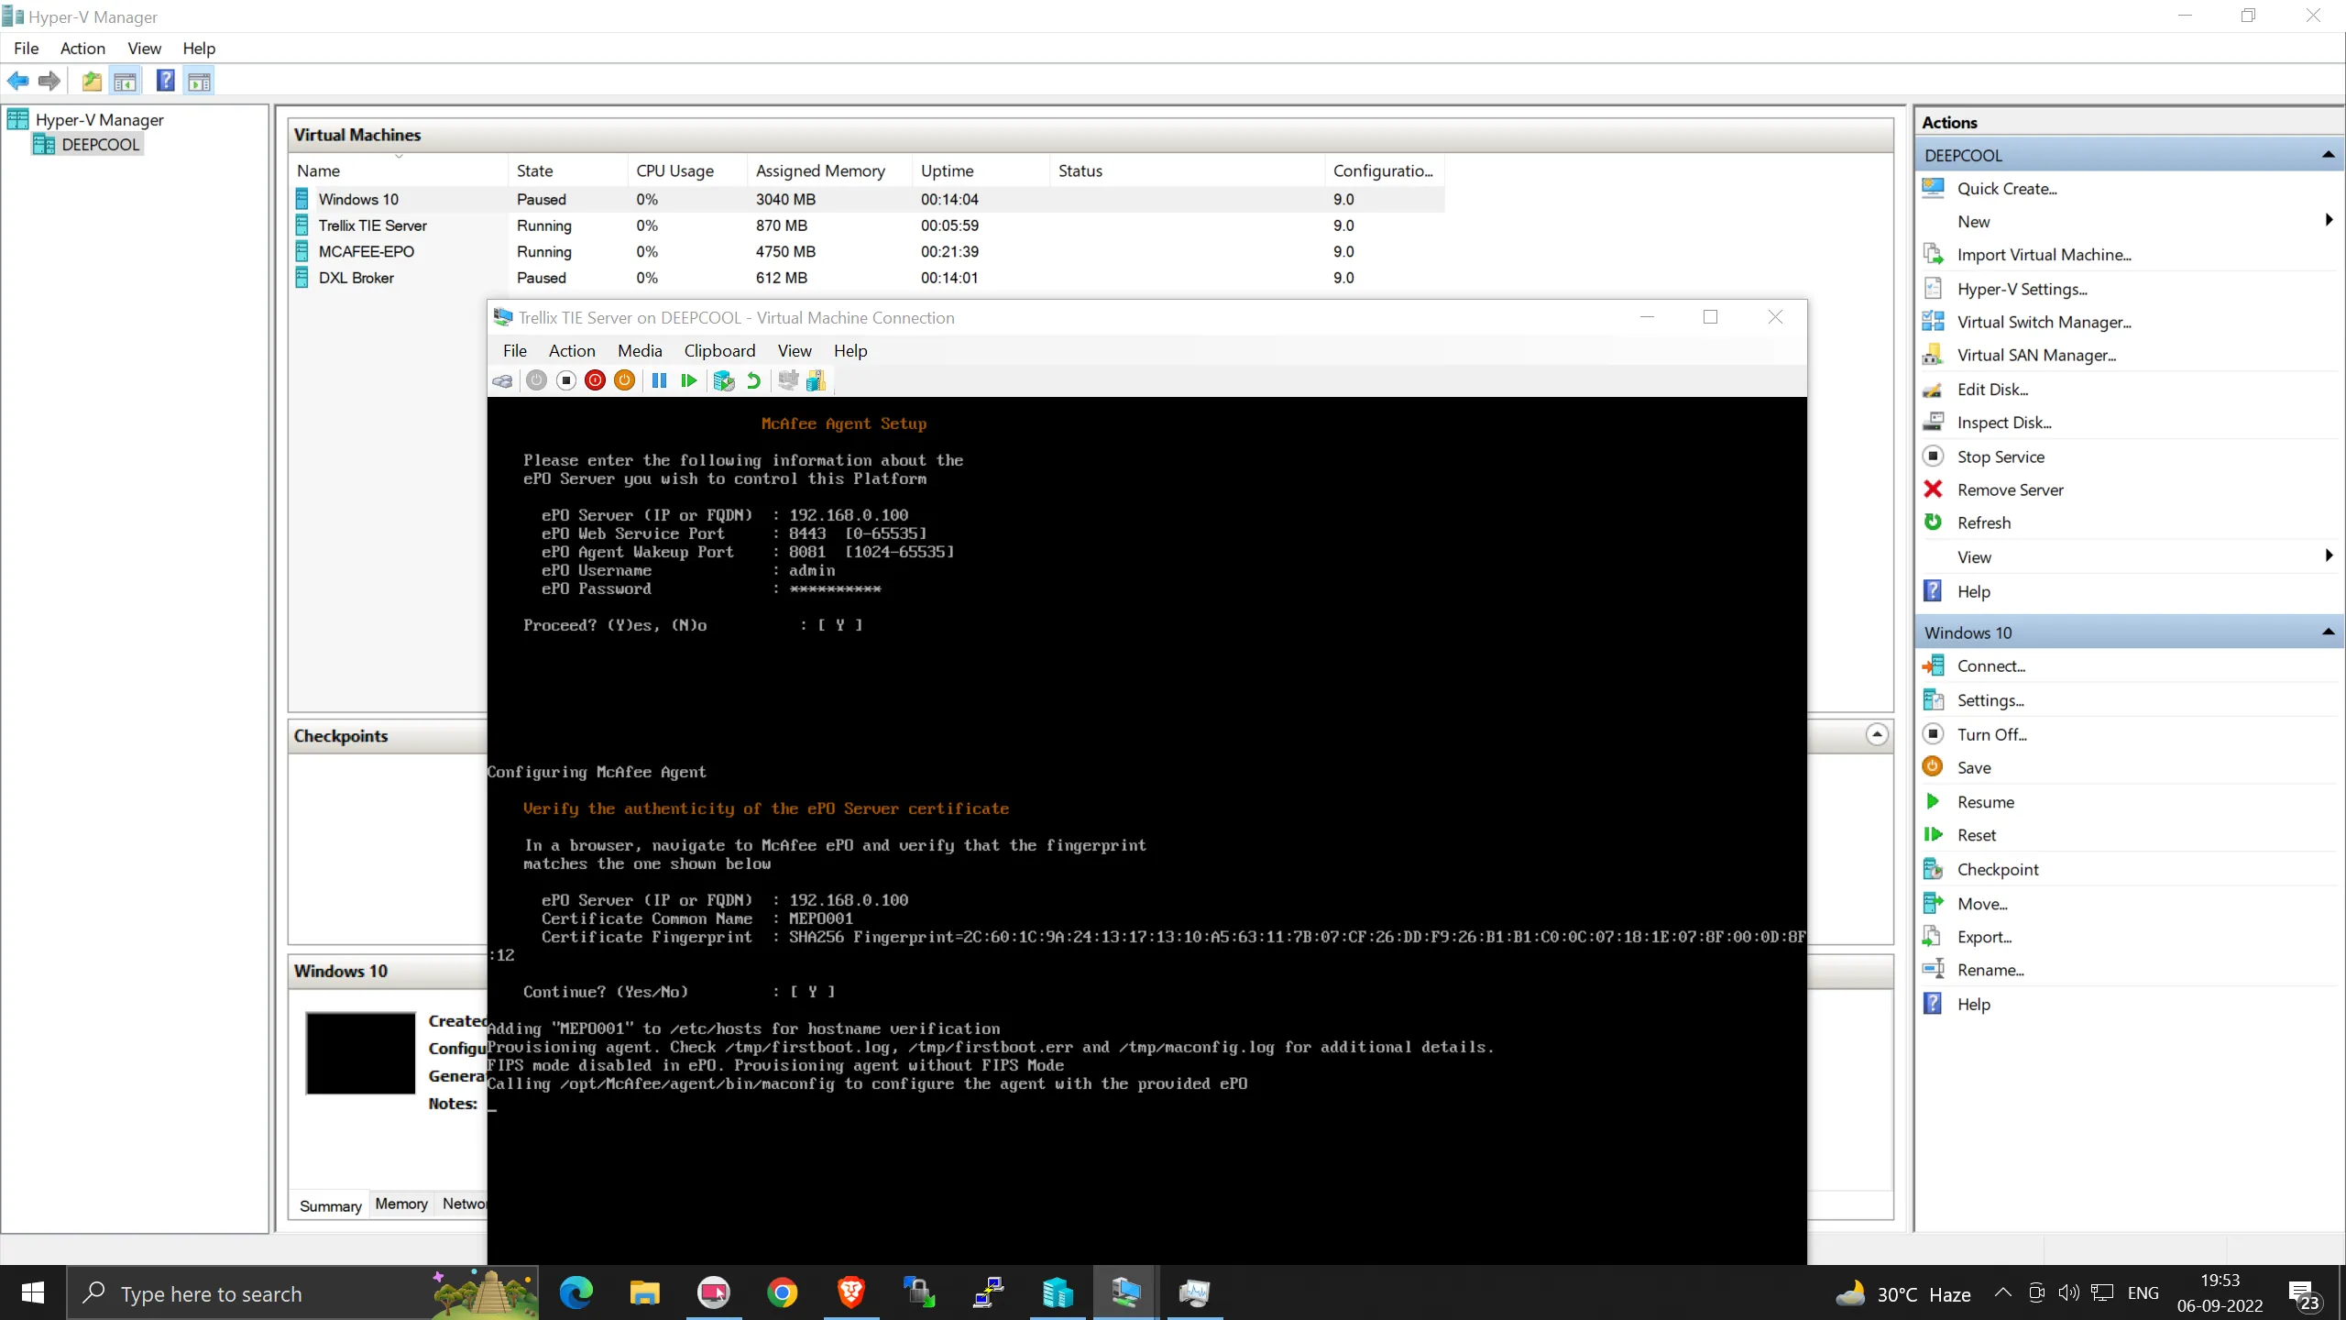The image size is (2346, 1320).
Task: Open Media menu in VM Connection window
Action: coord(639,350)
